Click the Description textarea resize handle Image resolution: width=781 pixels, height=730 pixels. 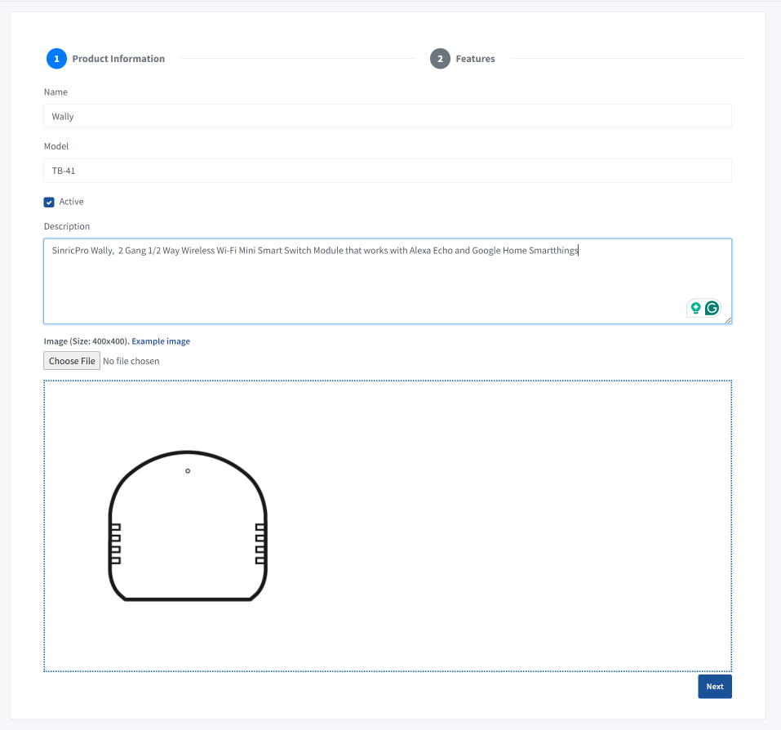coord(728,320)
